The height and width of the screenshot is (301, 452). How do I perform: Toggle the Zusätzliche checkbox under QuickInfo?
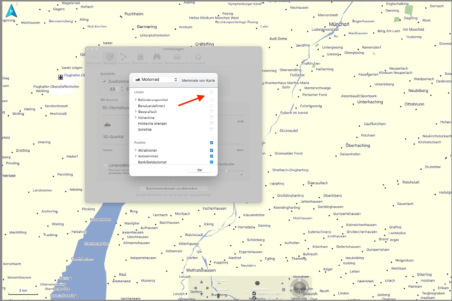pyautogui.click(x=104, y=81)
